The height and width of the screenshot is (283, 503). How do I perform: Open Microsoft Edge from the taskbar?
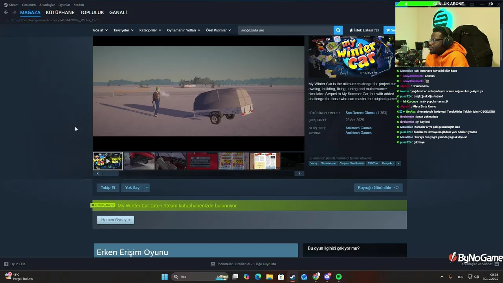coord(258,277)
